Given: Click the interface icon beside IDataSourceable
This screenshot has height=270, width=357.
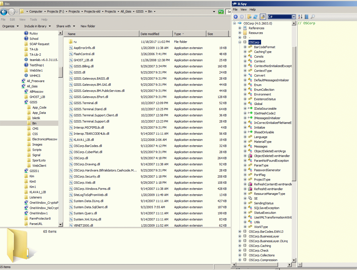Looking at the screenshot, I should click(250, 109).
